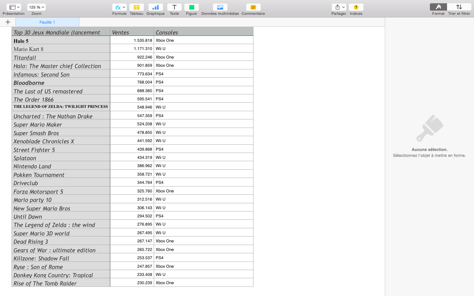
Task: Open Trier et filtrer panel
Action: [459, 7]
